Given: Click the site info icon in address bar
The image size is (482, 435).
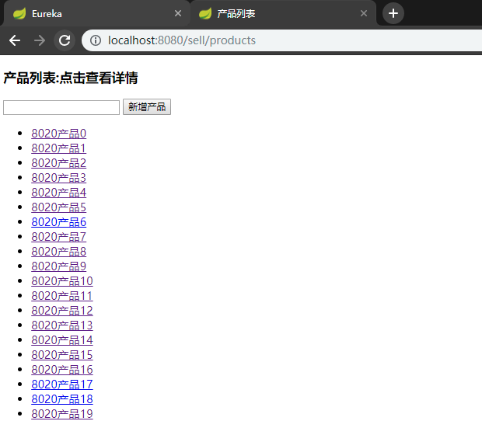Looking at the screenshot, I should click(x=96, y=40).
